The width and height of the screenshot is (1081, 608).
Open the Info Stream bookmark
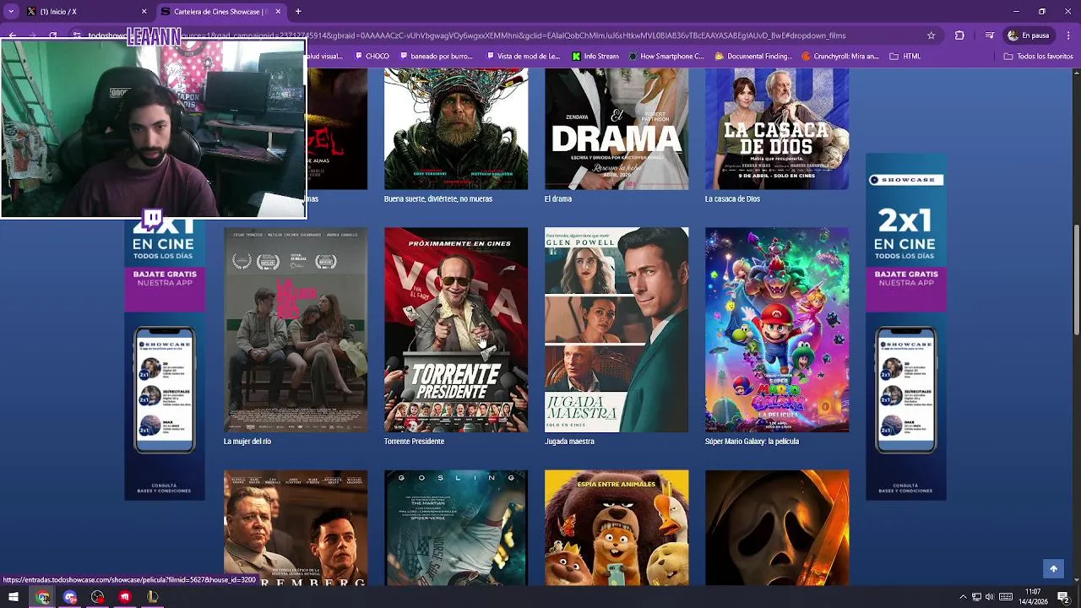(x=595, y=57)
